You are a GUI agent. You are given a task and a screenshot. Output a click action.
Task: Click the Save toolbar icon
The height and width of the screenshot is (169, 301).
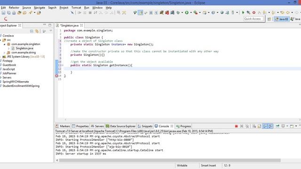tap(3, 13)
